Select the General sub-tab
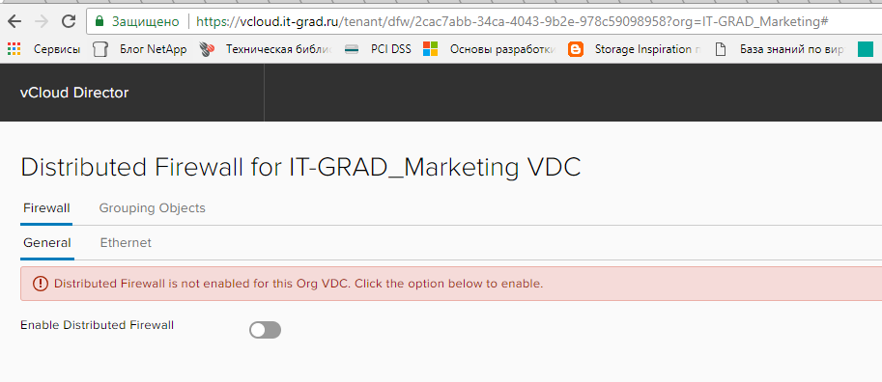The width and height of the screenshot is (882, 382). click(x=47, y=243)
